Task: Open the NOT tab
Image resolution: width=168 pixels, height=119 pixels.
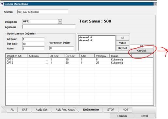Action: (x=125, y=110)
